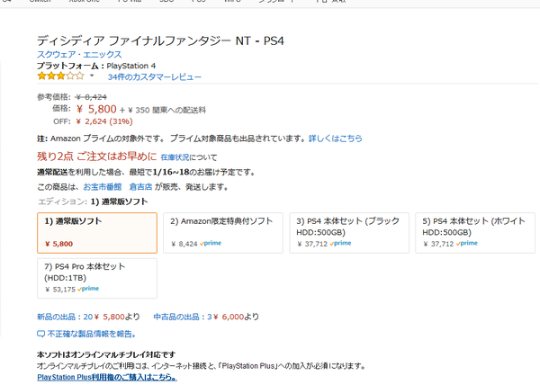Click the struck-through ¥ 8,424 reference price

(x=91, y=97)
